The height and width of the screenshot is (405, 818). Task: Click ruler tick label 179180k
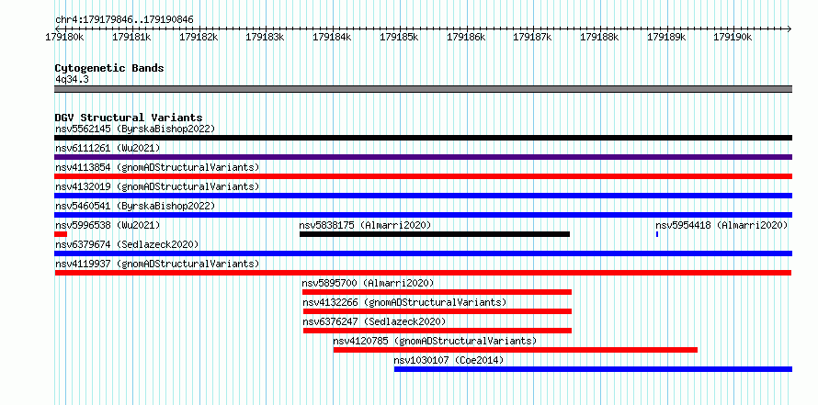click(x=65, y=37)
